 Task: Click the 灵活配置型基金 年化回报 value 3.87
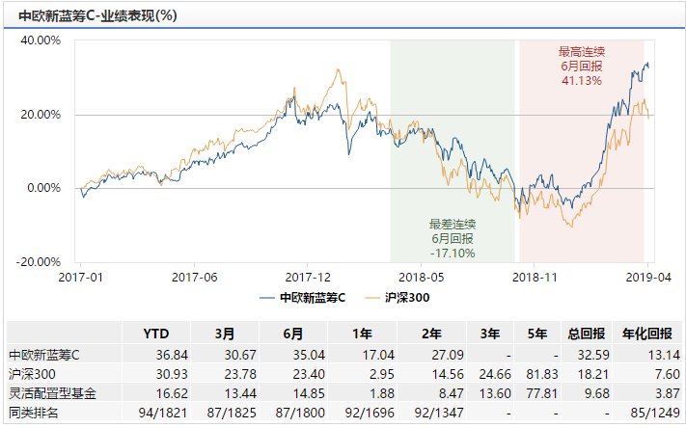tap(668, 393)
